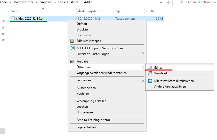Select file slides_2020-12-30.txt
Screen dimensions: 217x140
pyautogui.click(x=30, y=18)
